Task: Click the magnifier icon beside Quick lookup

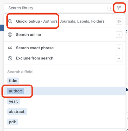Action: (x=10, y=21)
